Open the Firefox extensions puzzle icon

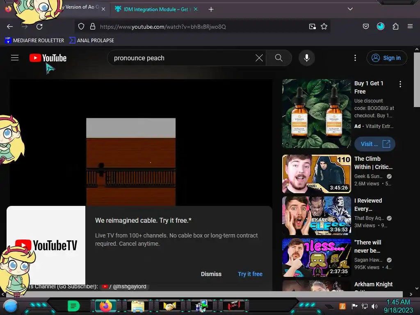[395, 27]
